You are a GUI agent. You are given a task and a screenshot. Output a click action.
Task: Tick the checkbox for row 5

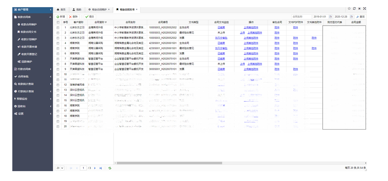pos(58,48)
